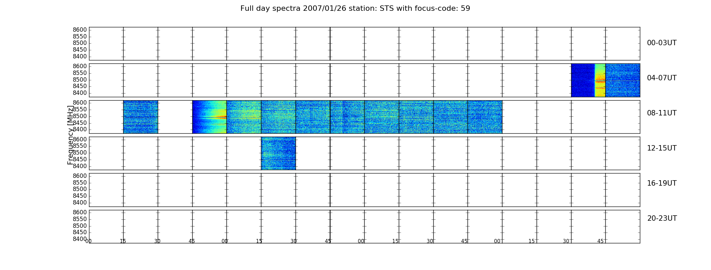Open the 09:00-09:15 spectrogram segment
711x270 pixels.
point(244,117)
